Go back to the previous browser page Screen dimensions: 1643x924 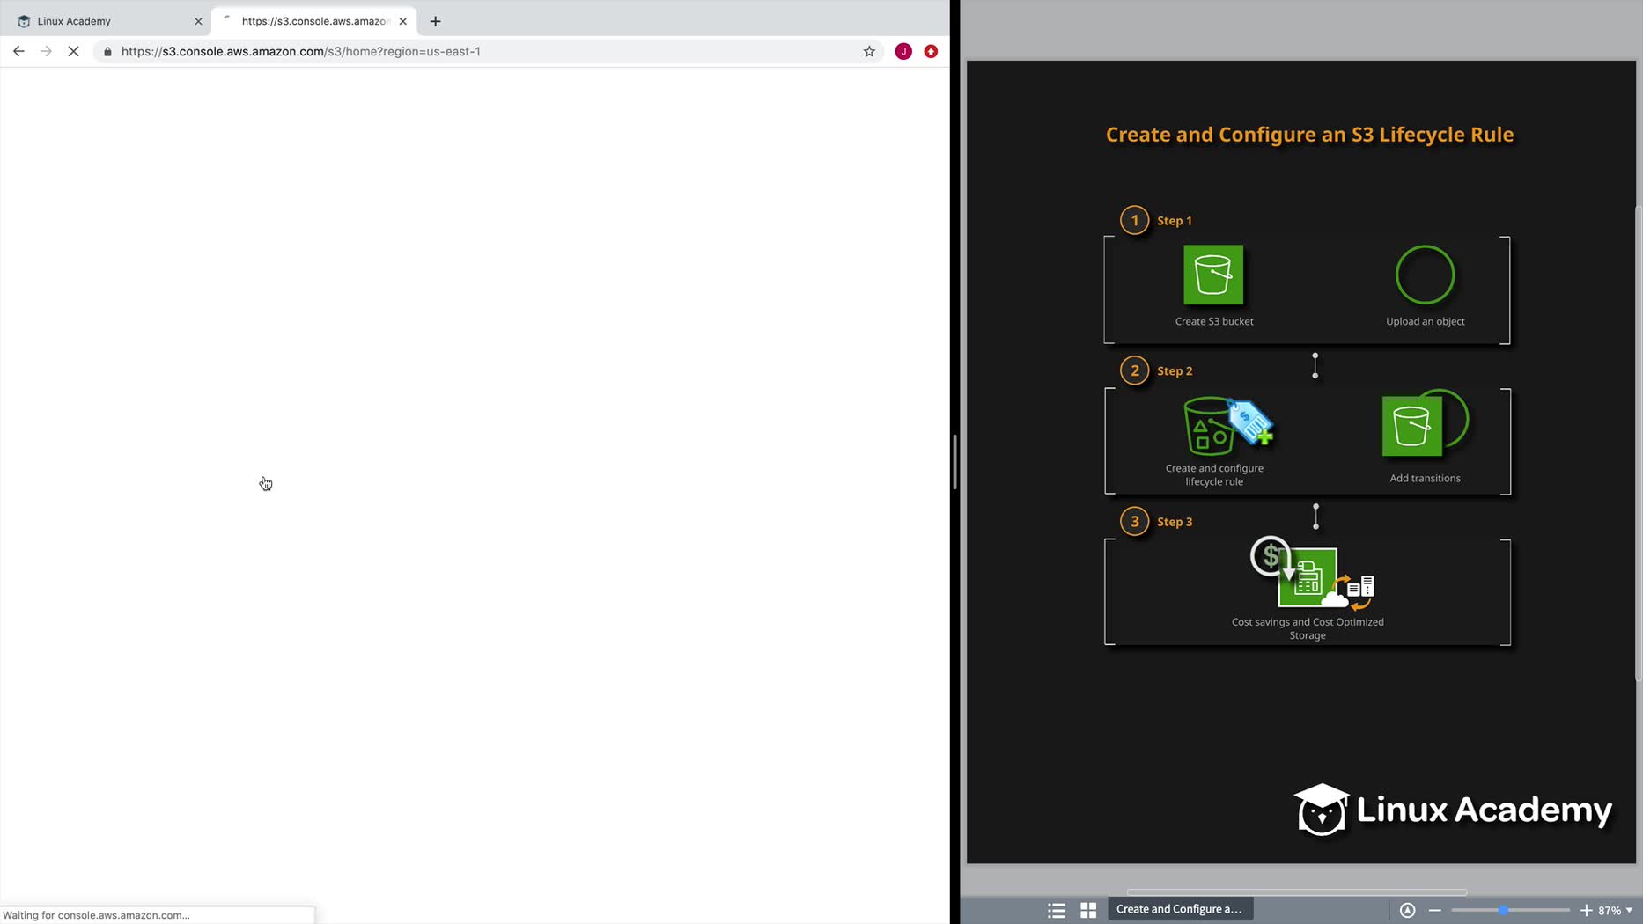pos(18,51)
